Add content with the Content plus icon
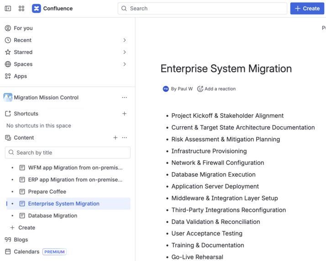Image resolution: width=326 pixels, height=261 pixels. click(116, 138)
